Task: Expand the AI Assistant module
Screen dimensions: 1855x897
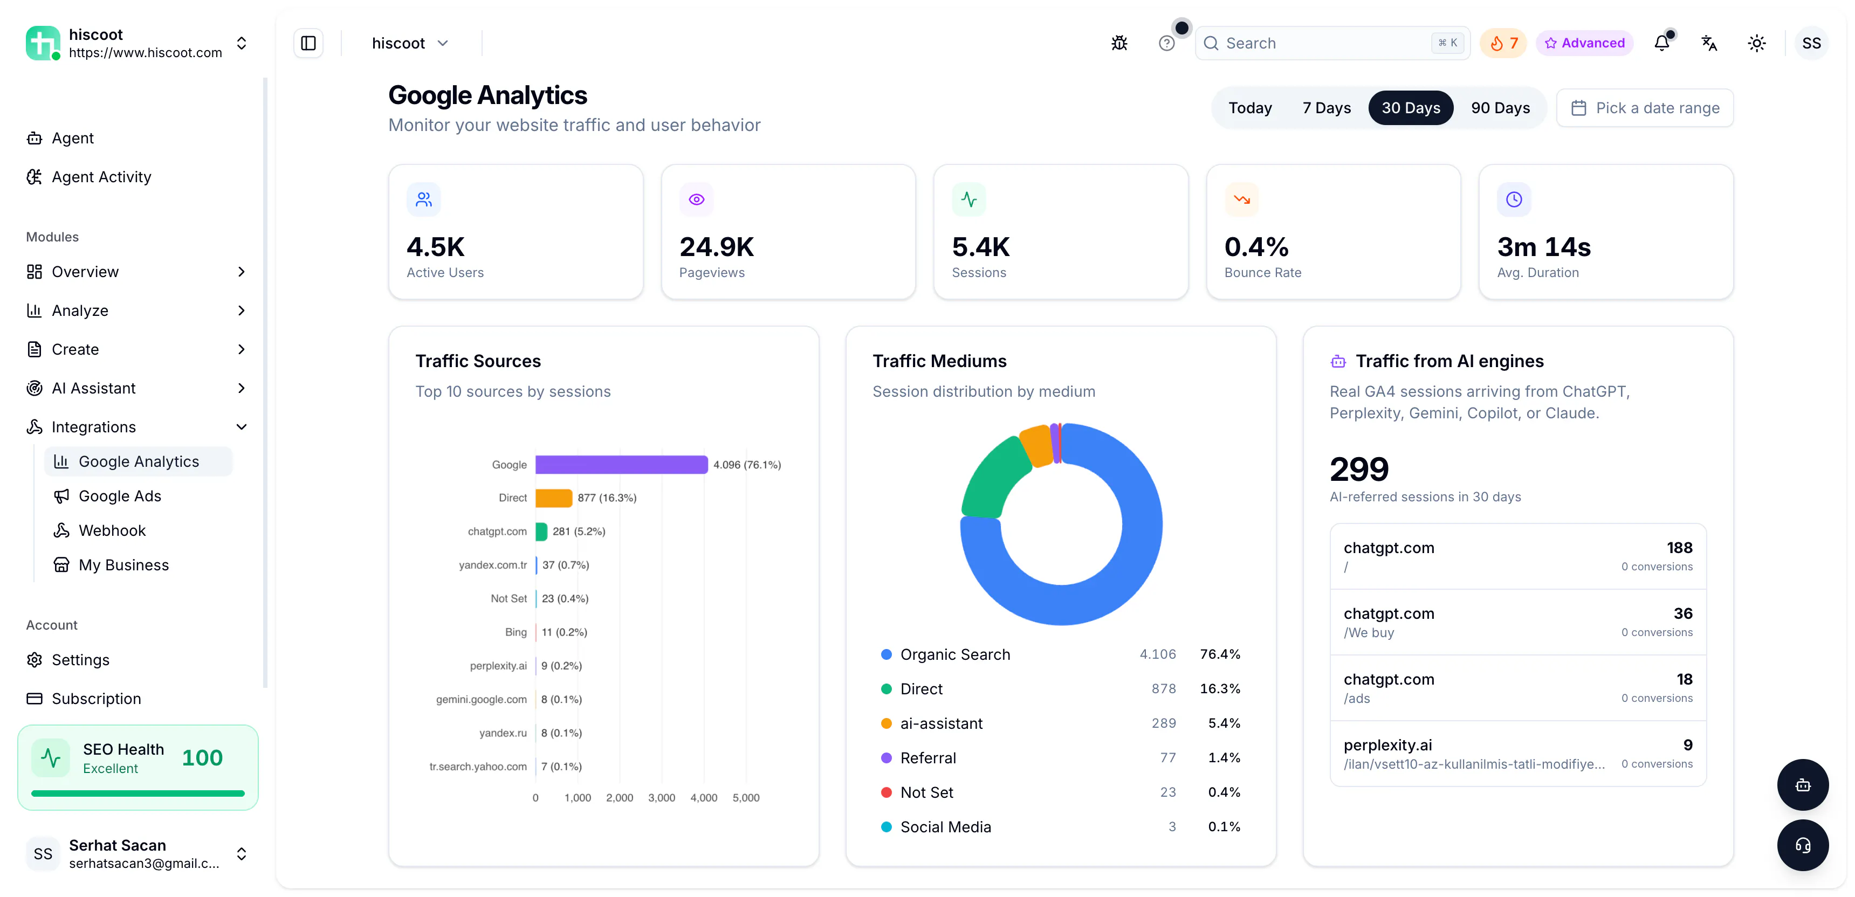Action: (137, 388)
